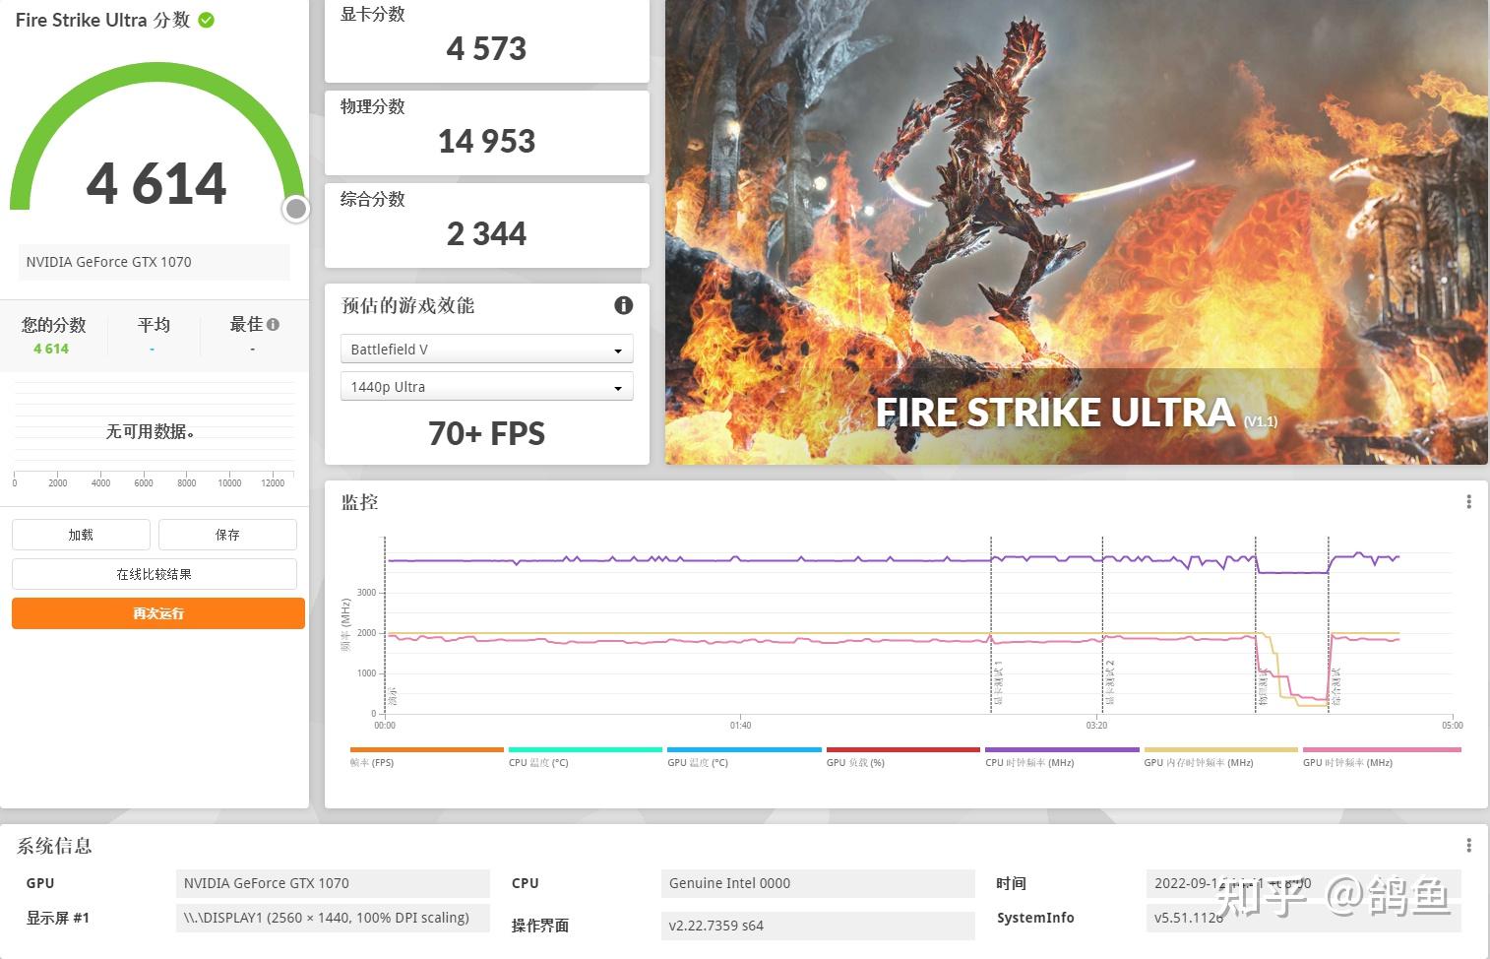Click the 无可用数据 message
Image resolution: width=1490 pixels, height=959 pixels.
[x=151, y=431]
